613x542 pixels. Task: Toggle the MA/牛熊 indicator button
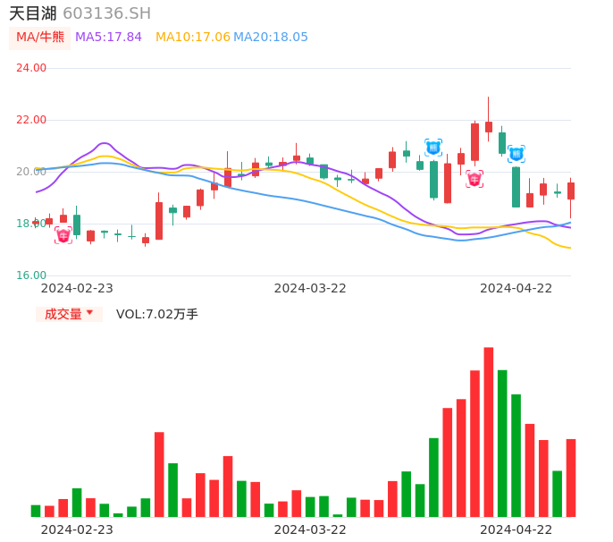pos(40,38)
